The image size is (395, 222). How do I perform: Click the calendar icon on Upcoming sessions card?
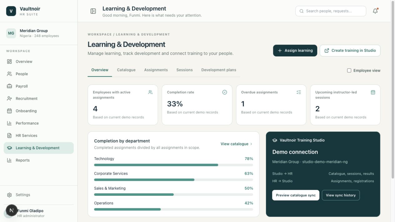(373, 92)
